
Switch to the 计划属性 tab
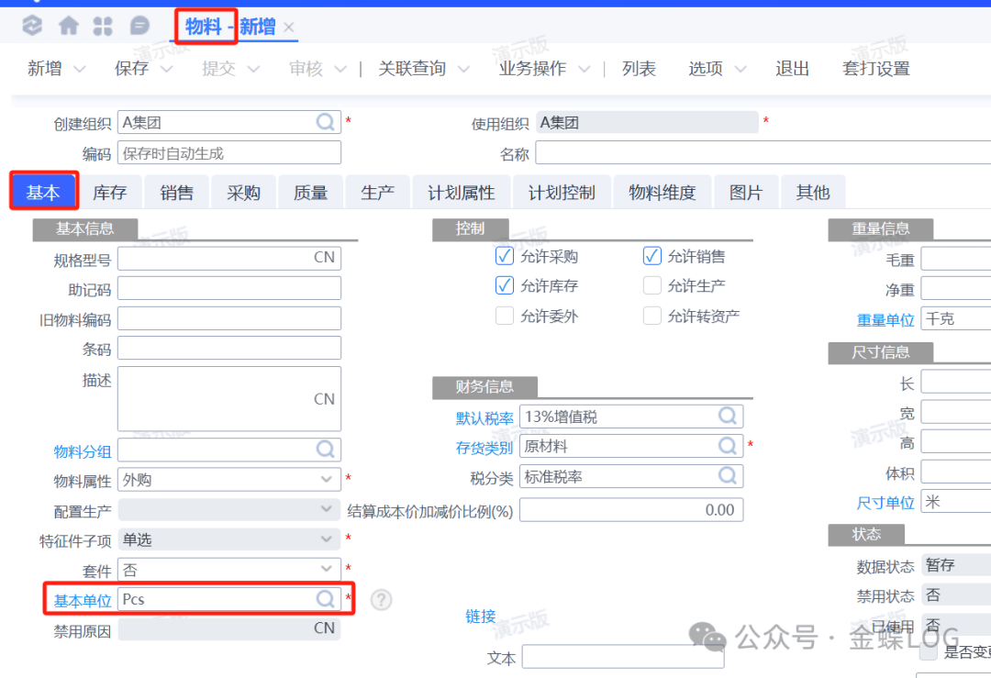[461, 193]
